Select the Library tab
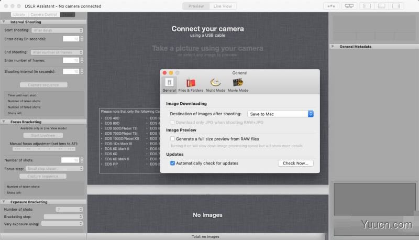 pyautogui.click(x=19, y=15)
